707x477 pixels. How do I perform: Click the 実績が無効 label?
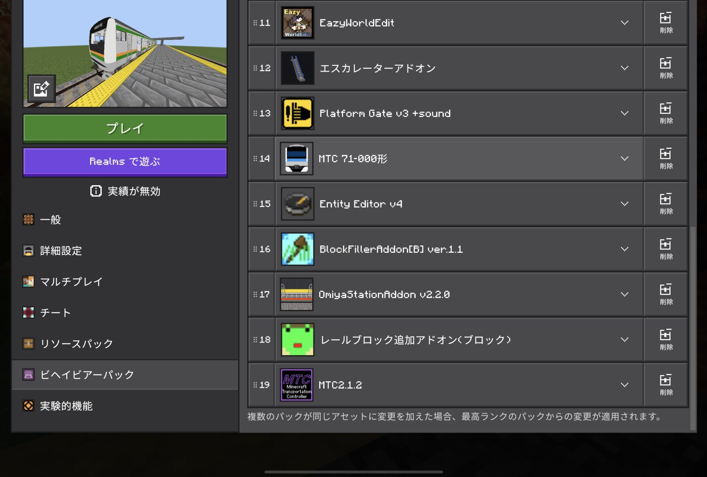[134, 191]
